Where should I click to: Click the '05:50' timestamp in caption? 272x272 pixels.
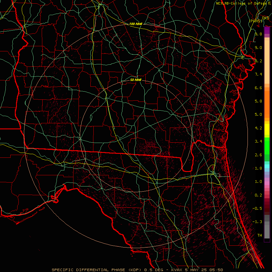click(216, 270)
